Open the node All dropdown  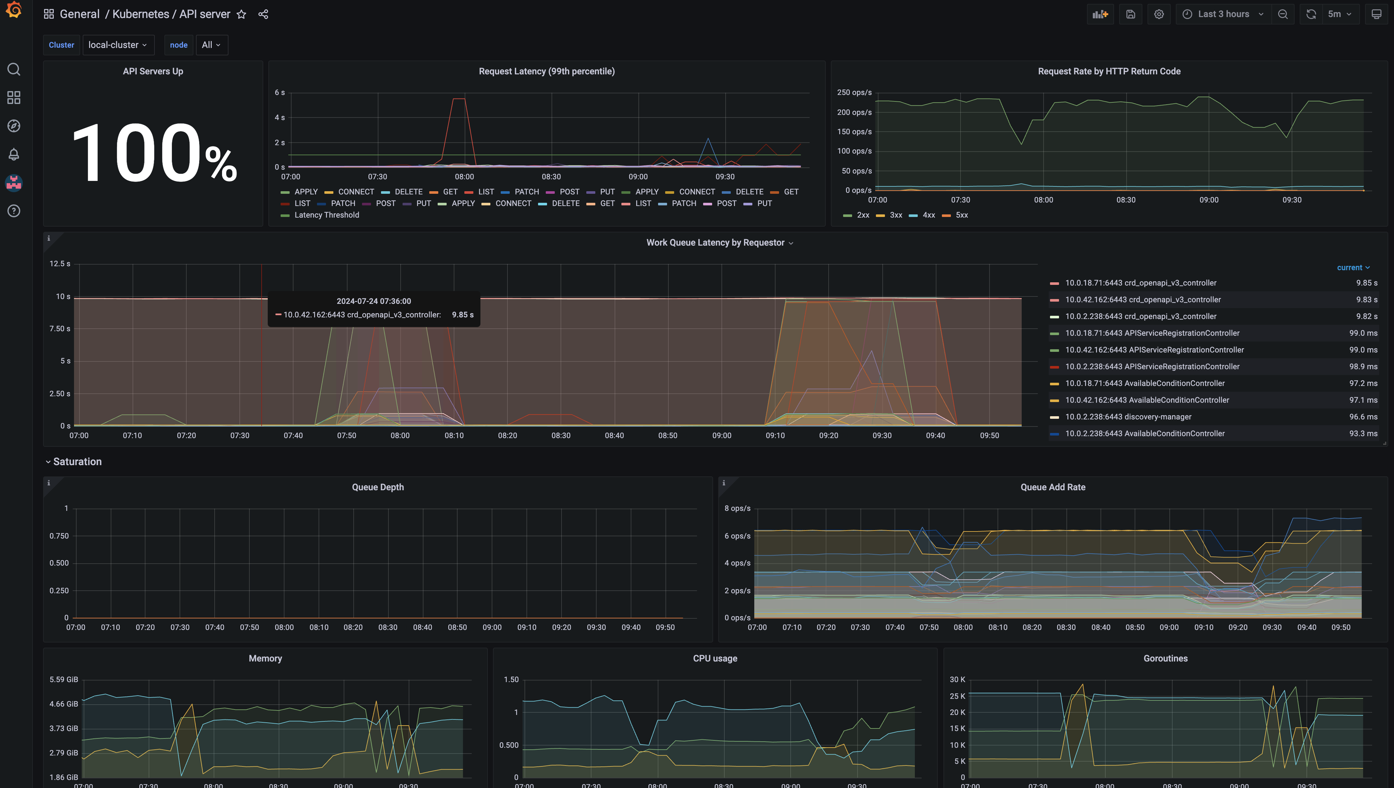(x=211, y=45)
